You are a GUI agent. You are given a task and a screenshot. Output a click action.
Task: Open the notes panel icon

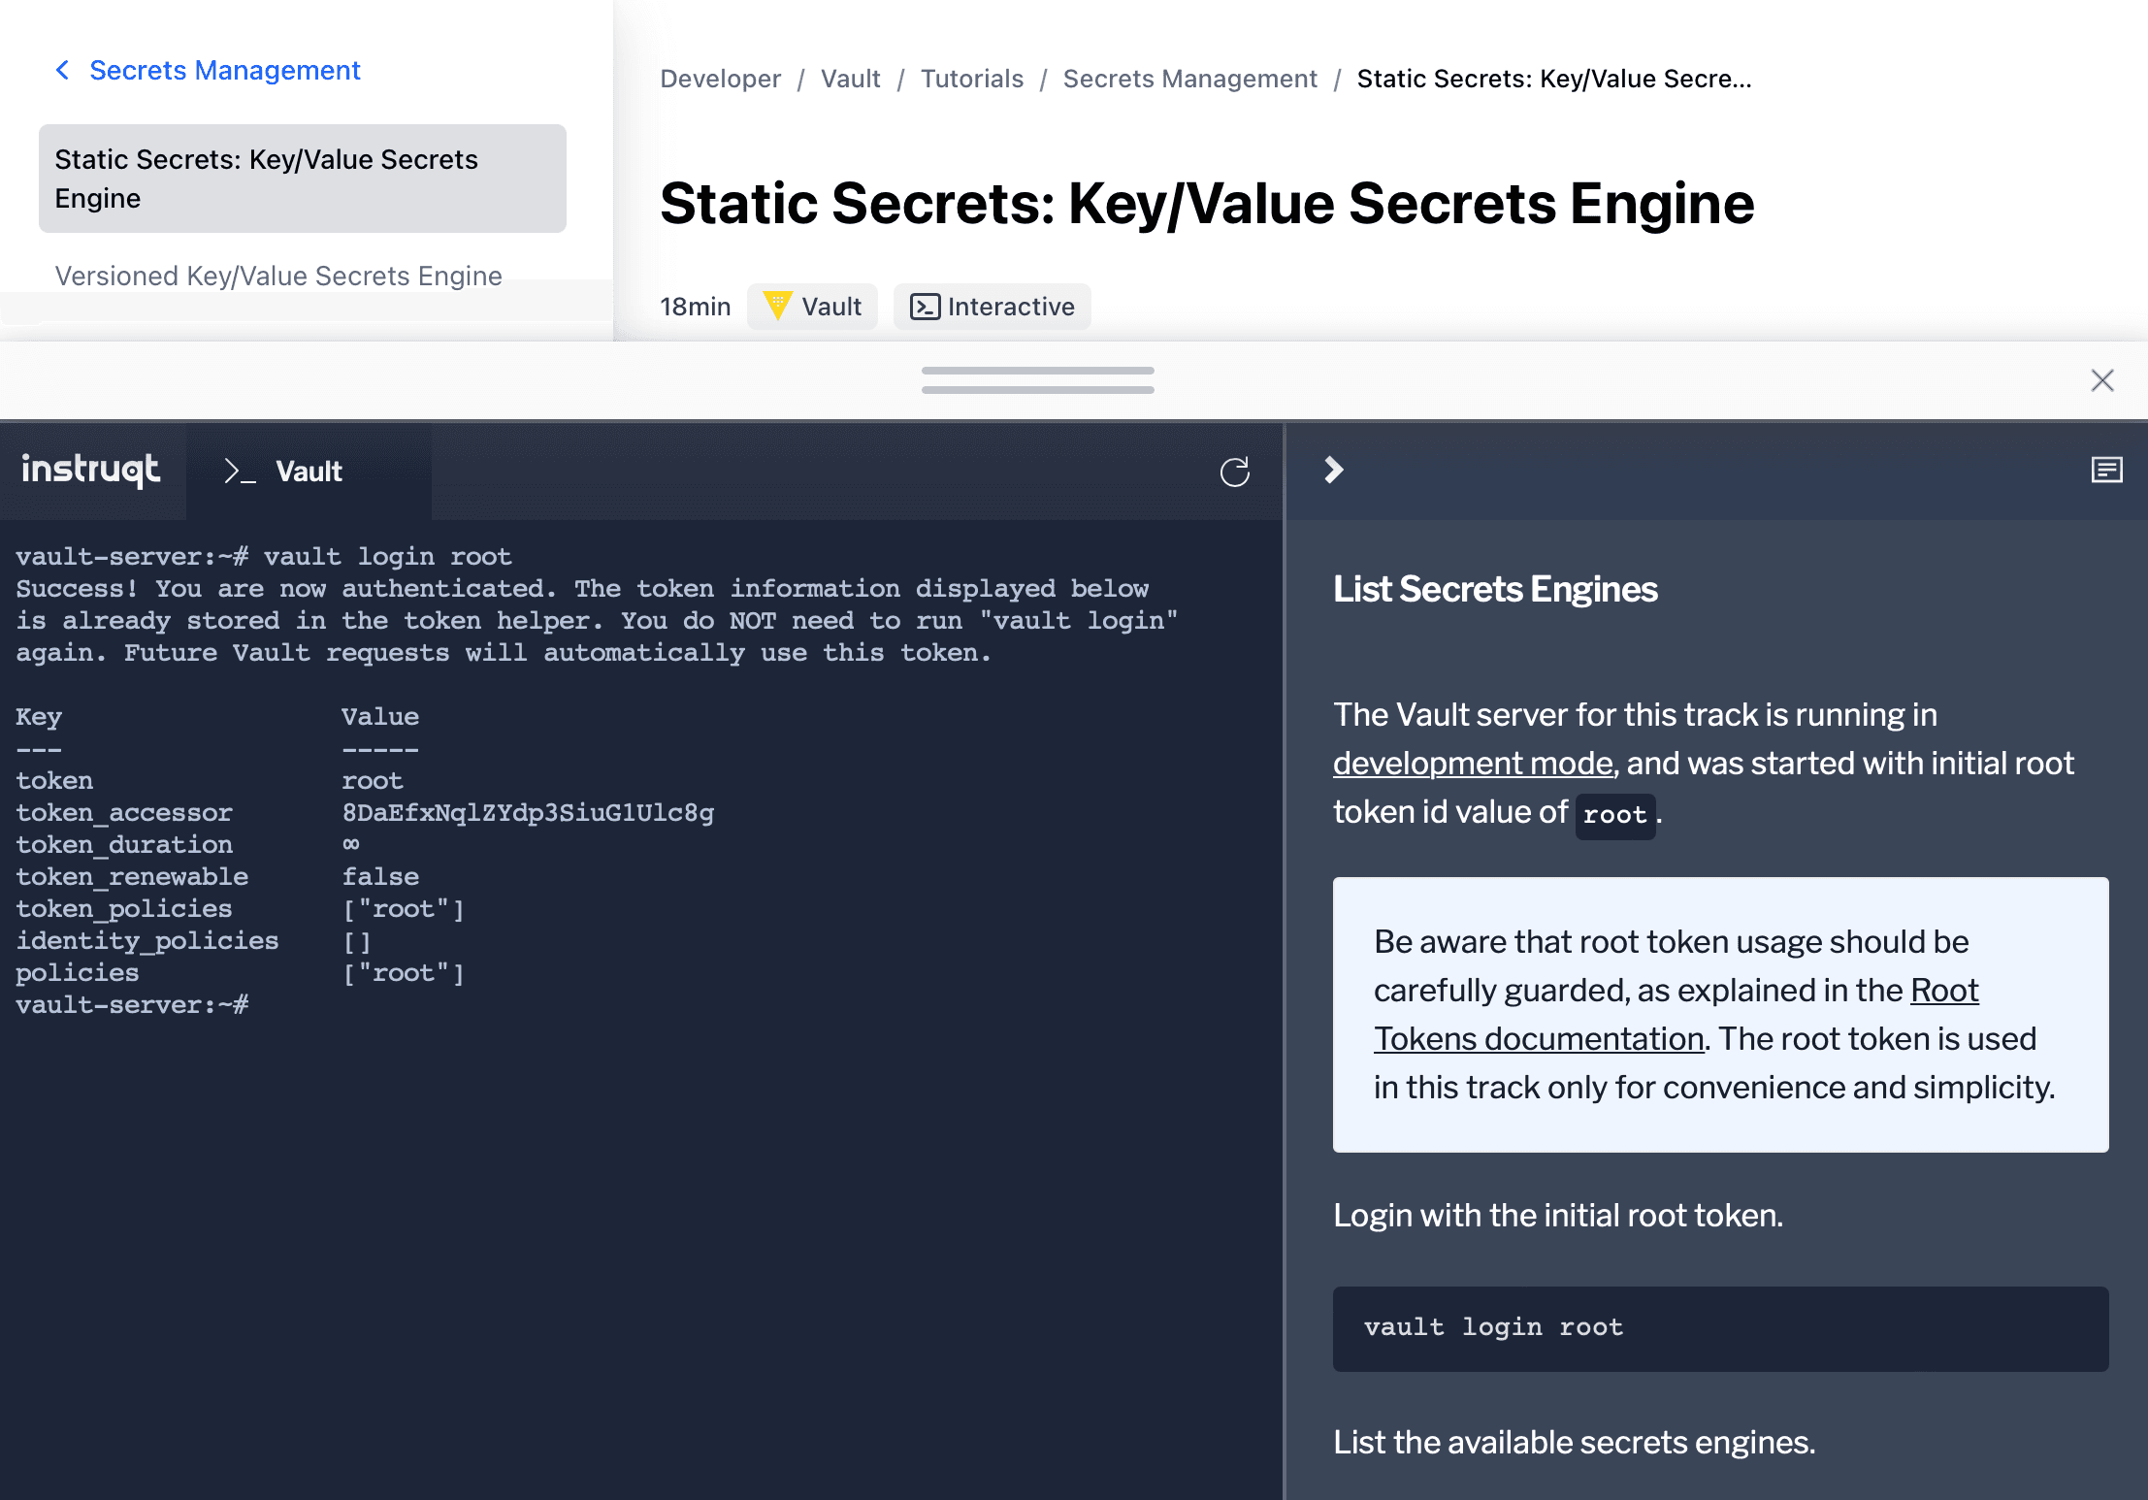point(2106,471)
